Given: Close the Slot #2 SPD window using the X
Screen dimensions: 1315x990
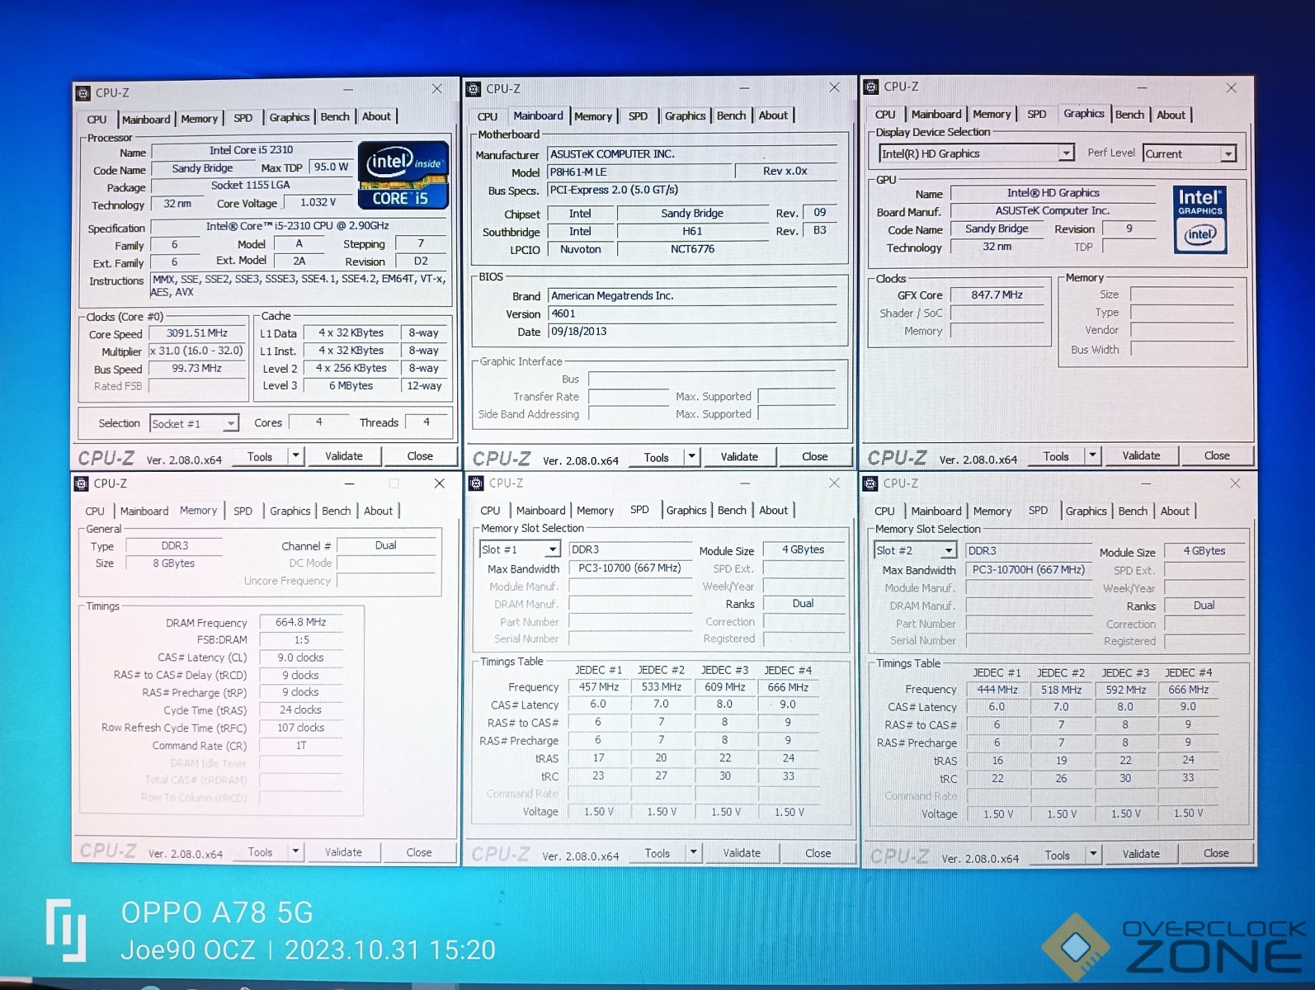Looking at the screenshot, I should coord(1235,483).
